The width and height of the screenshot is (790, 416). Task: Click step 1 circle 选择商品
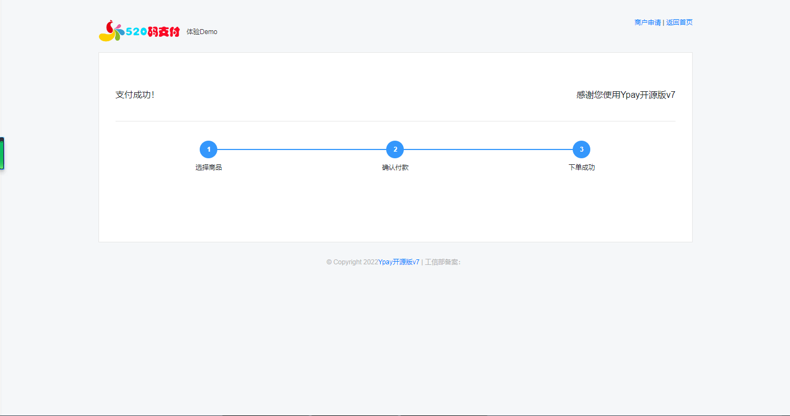point(209,149)
